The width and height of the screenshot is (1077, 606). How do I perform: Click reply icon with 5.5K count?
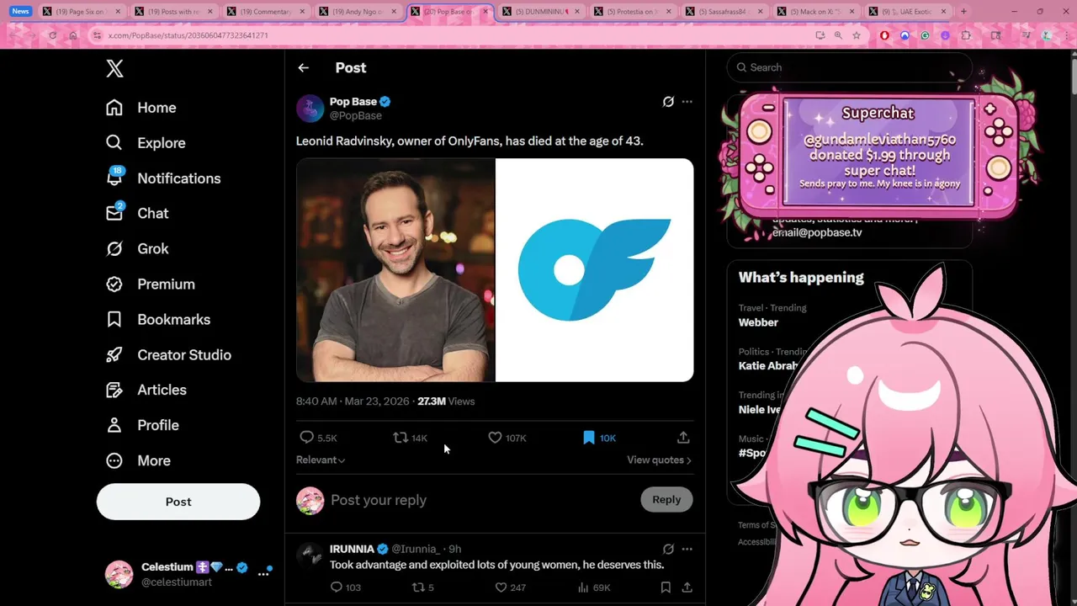pyautogui.click(x=318, y=438)
